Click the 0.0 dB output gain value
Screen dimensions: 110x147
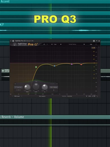tap(94, 96)
